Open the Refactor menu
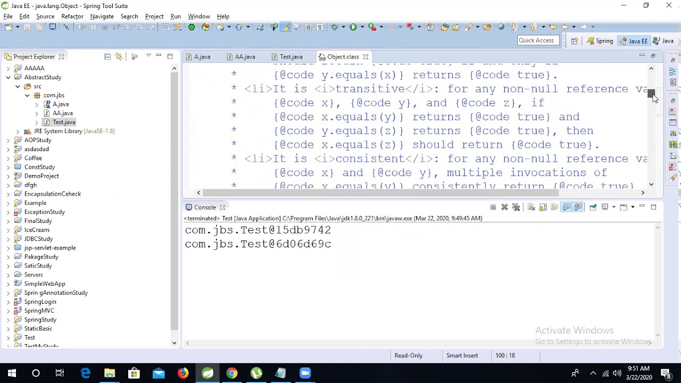The height and width of the screenshot is (383, 681). coord(72,16)
